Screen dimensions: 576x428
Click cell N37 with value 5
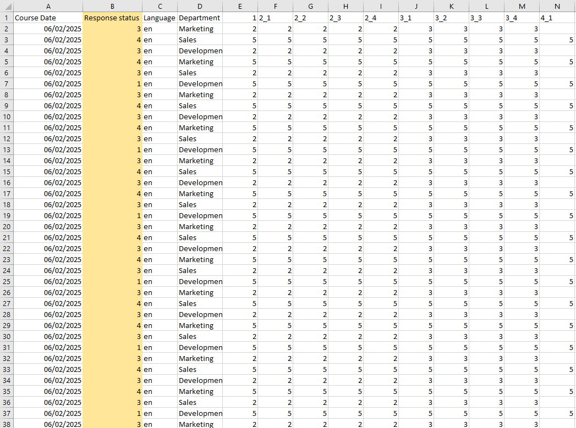557,413
